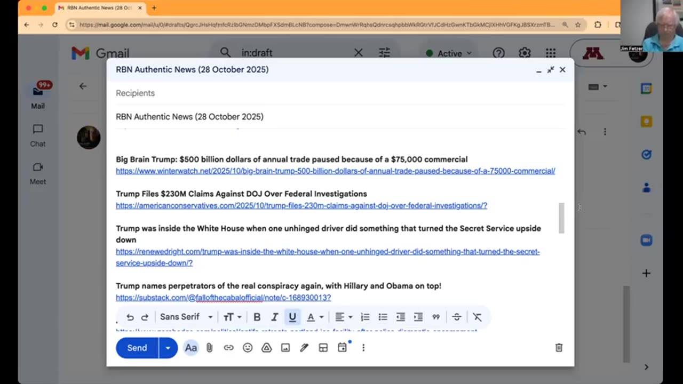Open the text size dropdown
Screen dimensions: 683x384
(x=232, y=317)
